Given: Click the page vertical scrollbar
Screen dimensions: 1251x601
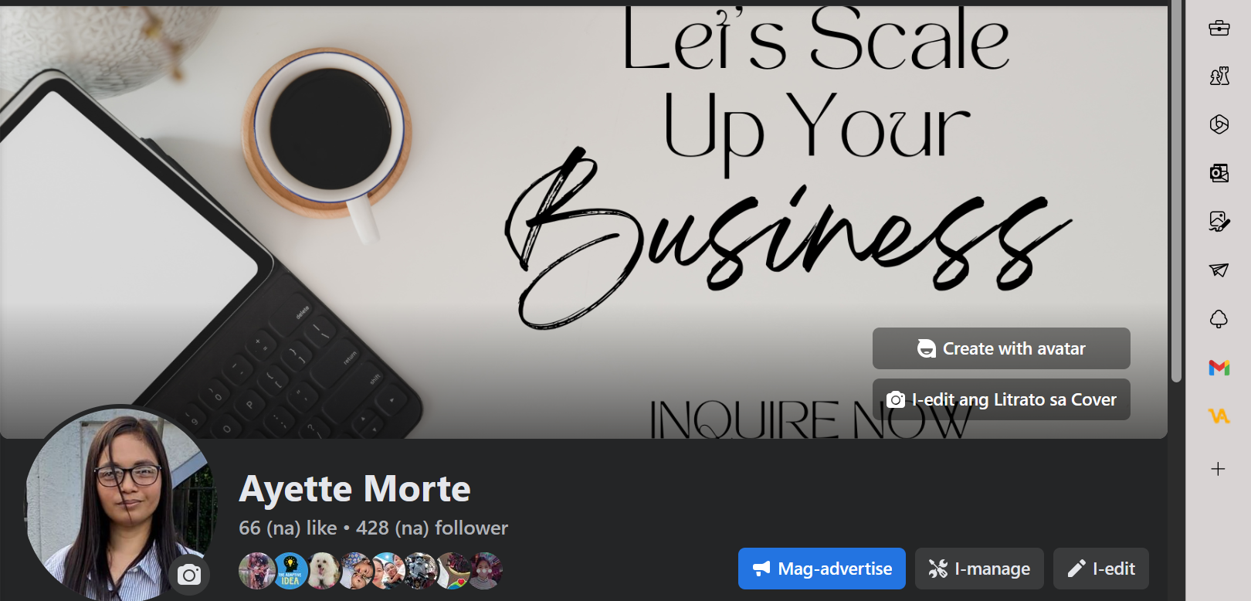Looking at the screenshot, I should (x=1176, y=191).
